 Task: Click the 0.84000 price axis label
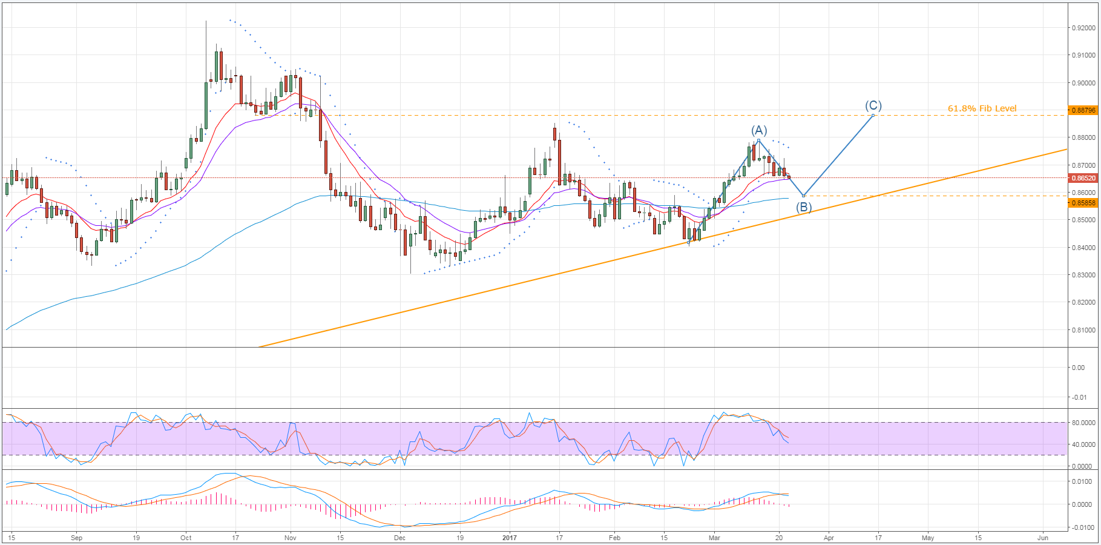pyautogui.click(x=1083, y=247)
